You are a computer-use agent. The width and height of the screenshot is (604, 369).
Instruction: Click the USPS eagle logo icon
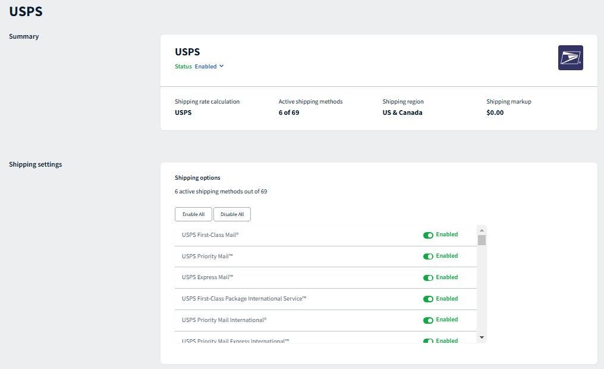pyautogui.click(x=570, y=58)
